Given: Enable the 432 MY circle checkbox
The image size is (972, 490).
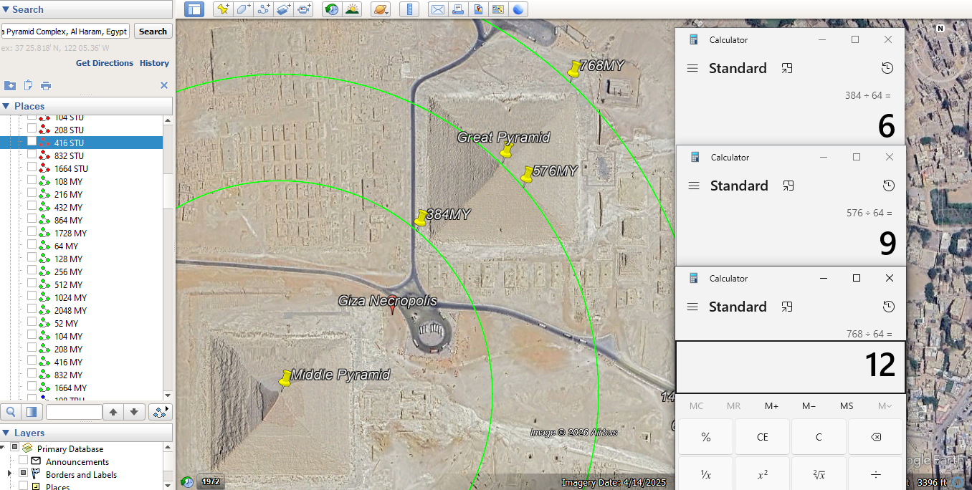Looking at the screenshot, I should click(32, 206).
